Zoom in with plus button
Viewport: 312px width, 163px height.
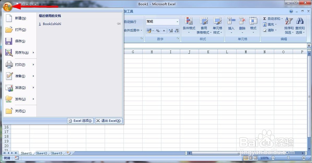pyautogui.click(x=304, y=158)
